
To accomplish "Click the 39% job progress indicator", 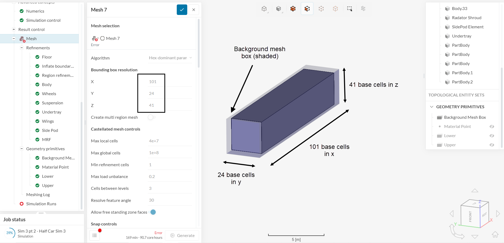I will (9, 233).
